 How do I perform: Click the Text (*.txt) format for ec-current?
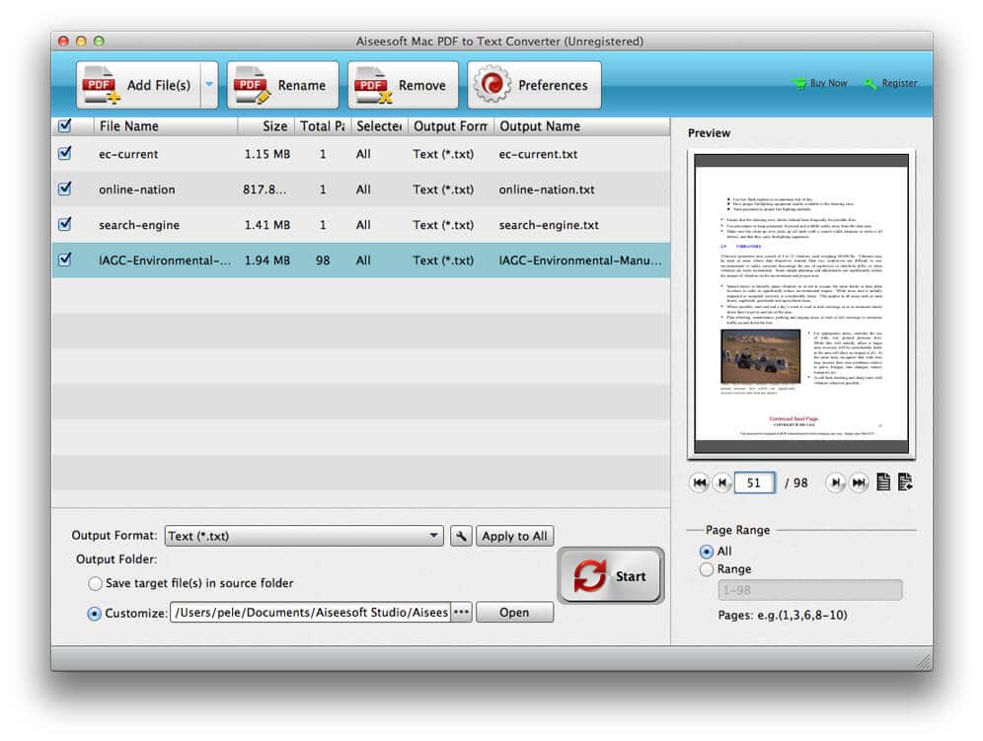pyautogui.click(x=443, y=154)
